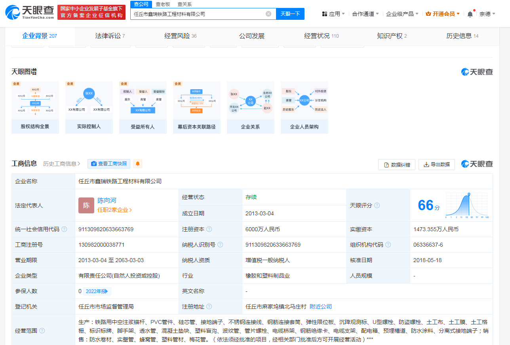Switch to 经营风险 tab

(181, 36)
